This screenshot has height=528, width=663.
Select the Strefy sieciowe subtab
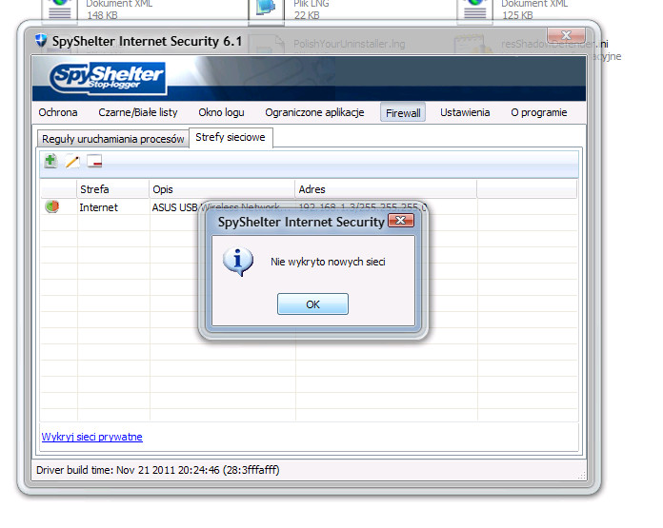[231, 137]
